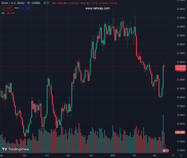The image size is (187, 158).
Task: Click the red current price label 21.75135
Action: click(x=181, y=67)
